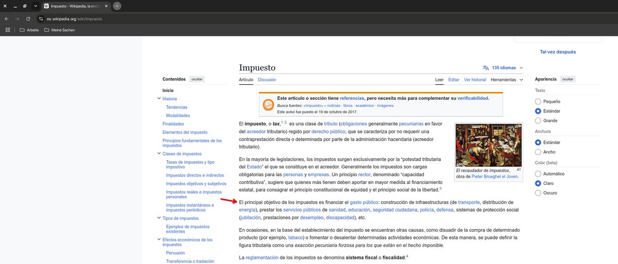This screenshot has width=618, height=264.
Task: Select the Ancho width option
Action: coord(538,152)
